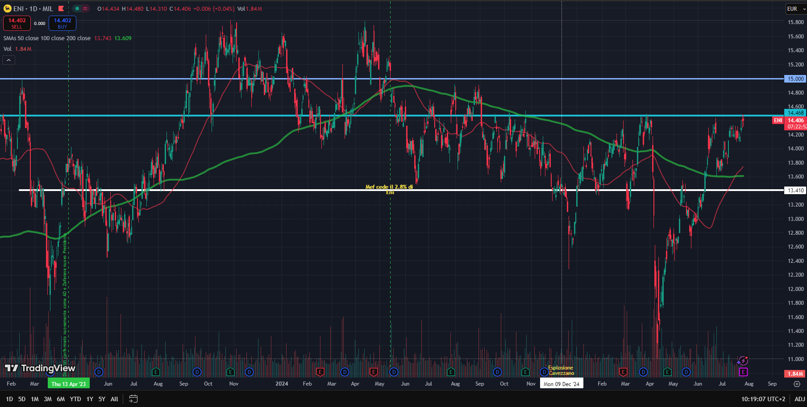Viewport: 807px width, 407px height.
Task: Click the green earnings E marker above Aug 2023
Action: click(x=156, y=372)
